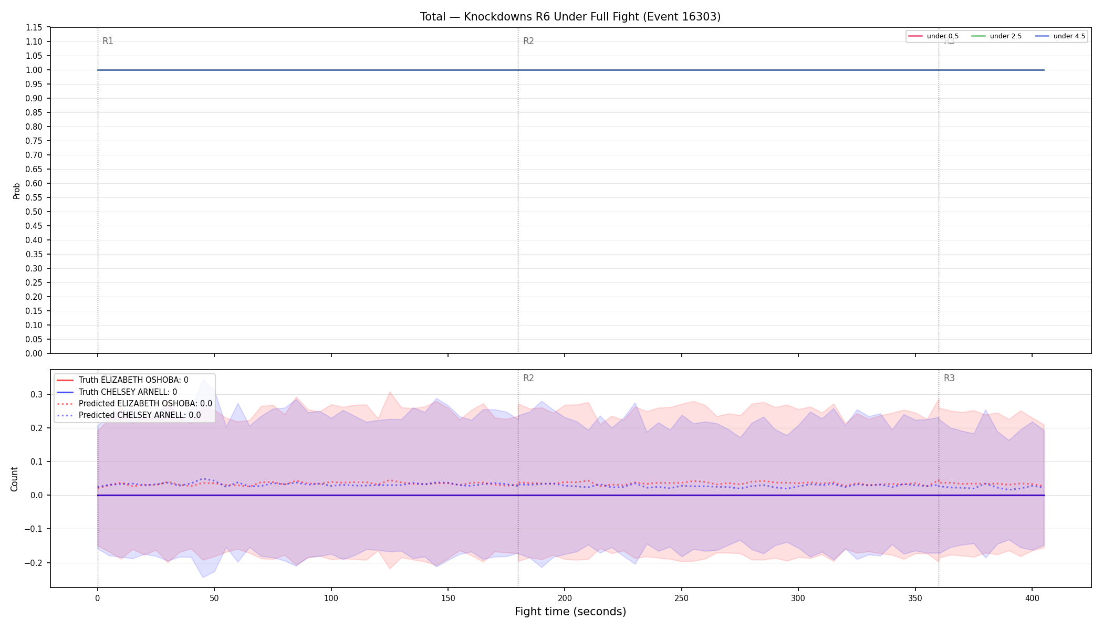Click the 0.2 tick on Count axis
This screenshot has width=1103, height=630.
(37, 428)
